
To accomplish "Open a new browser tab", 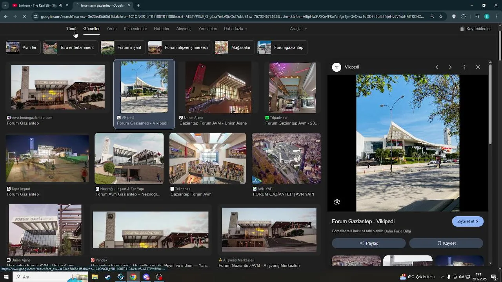I will pos(138,5).
